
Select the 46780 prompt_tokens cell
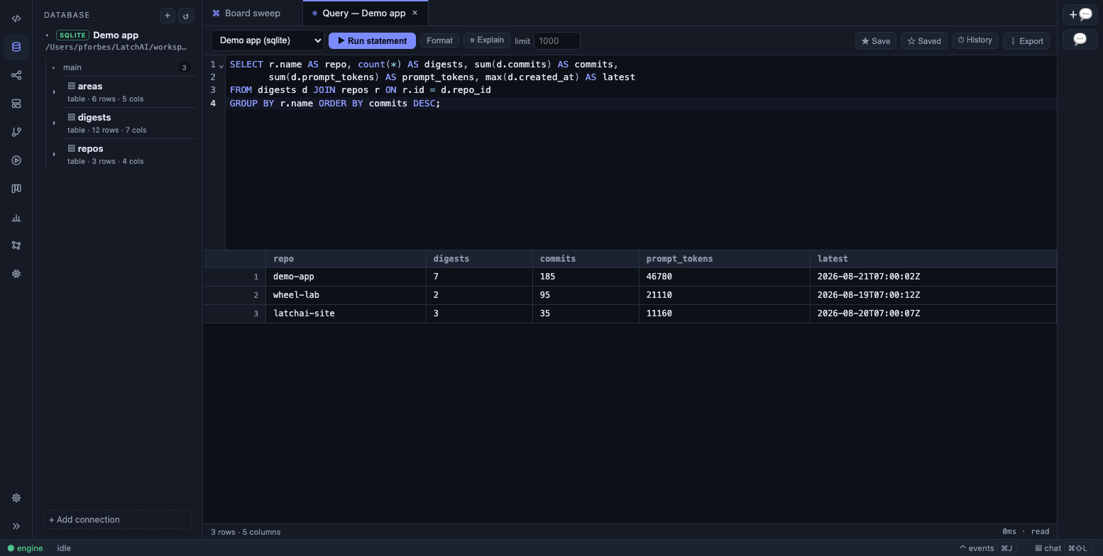click(x=724, y=277)
